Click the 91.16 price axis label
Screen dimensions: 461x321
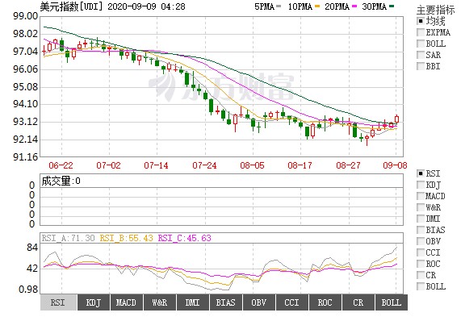tap(26, 157)
